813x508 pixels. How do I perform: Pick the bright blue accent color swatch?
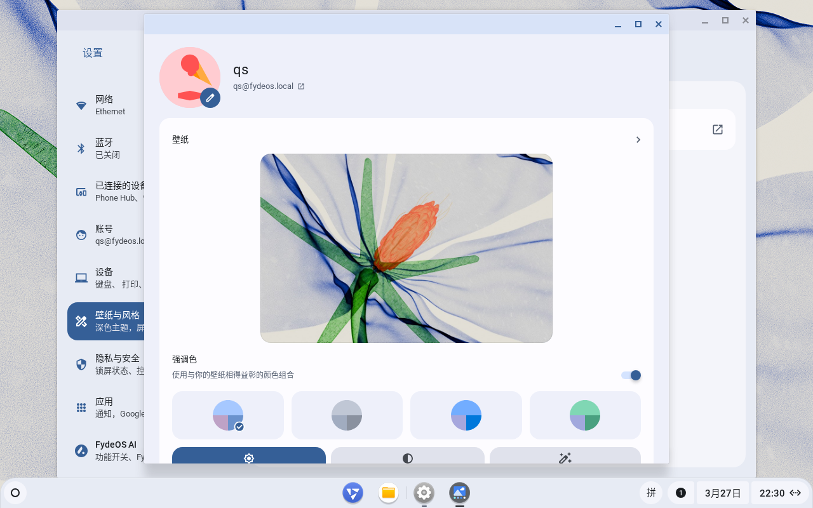pyautogui.click(x=466, y=415)
